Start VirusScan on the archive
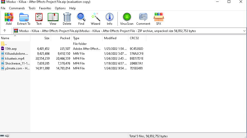The image size is (247, 138). (127, 17)
